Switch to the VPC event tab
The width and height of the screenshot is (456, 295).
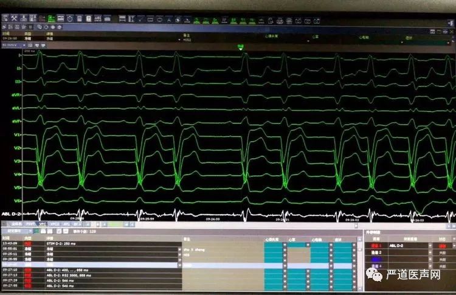[43, 224]
